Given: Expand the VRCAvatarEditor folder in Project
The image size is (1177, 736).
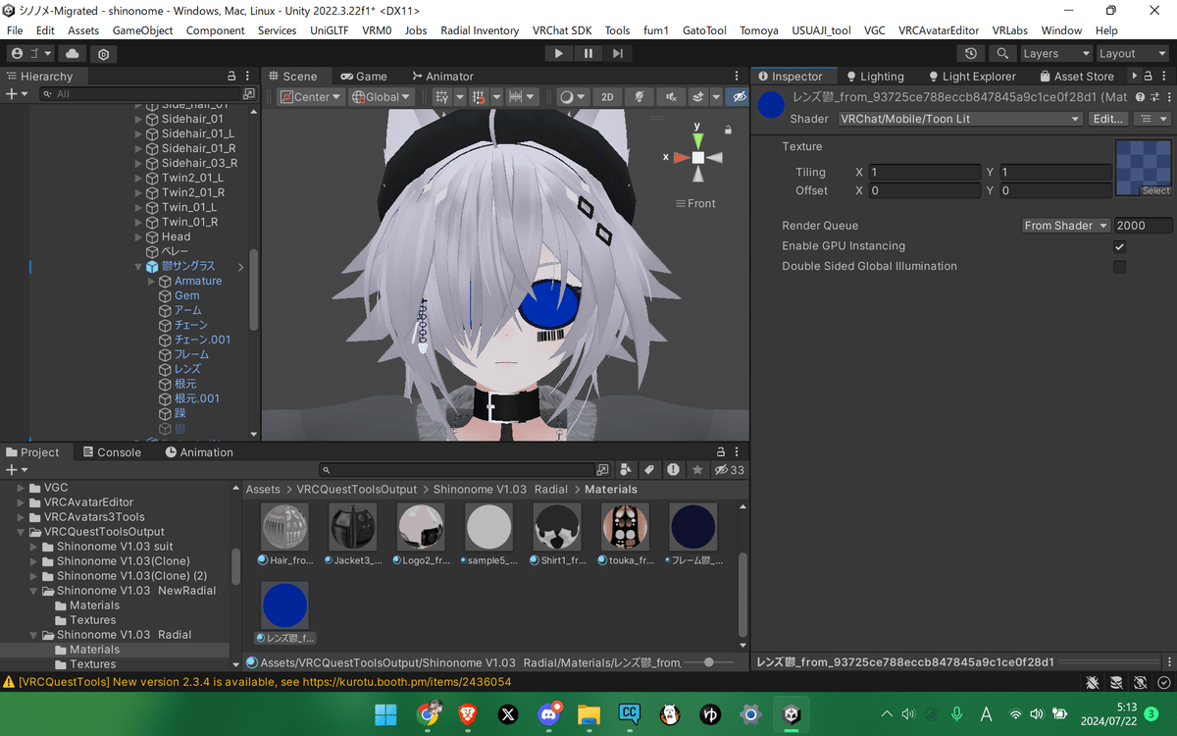Looking at the screenshot, I should pyautogui.click(x=23, y=502).
